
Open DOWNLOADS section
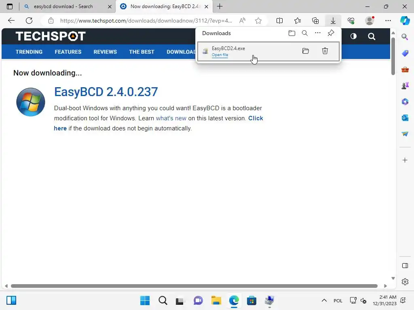pos(181,52)
